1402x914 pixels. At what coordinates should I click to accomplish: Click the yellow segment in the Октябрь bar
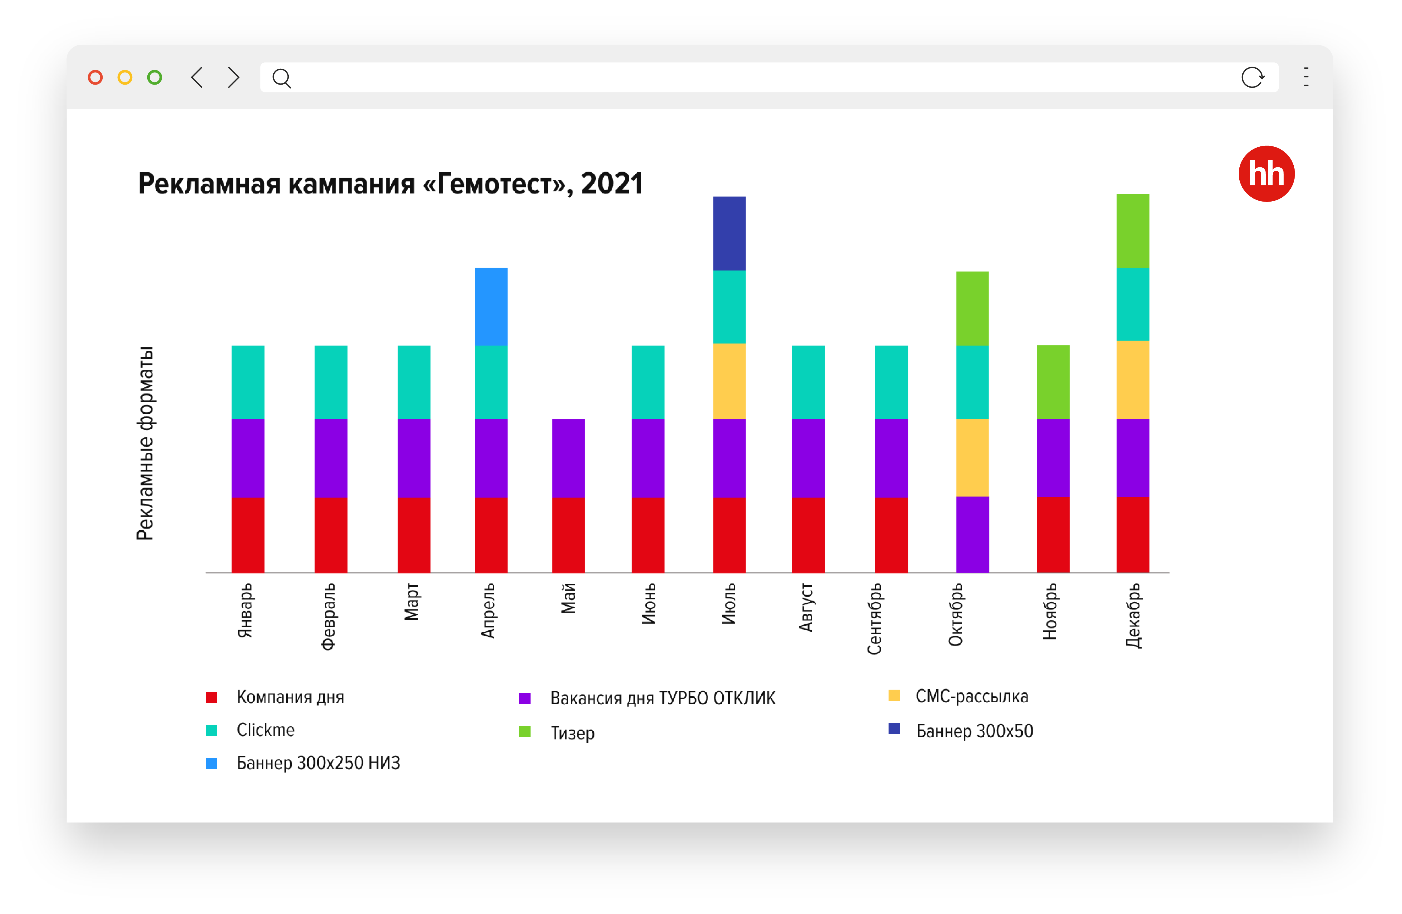tap(972, 457)
